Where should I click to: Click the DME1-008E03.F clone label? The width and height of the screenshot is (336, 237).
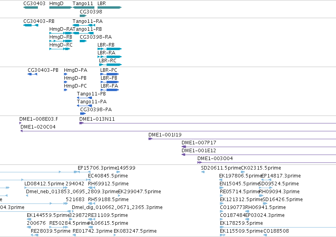(39, 119)
